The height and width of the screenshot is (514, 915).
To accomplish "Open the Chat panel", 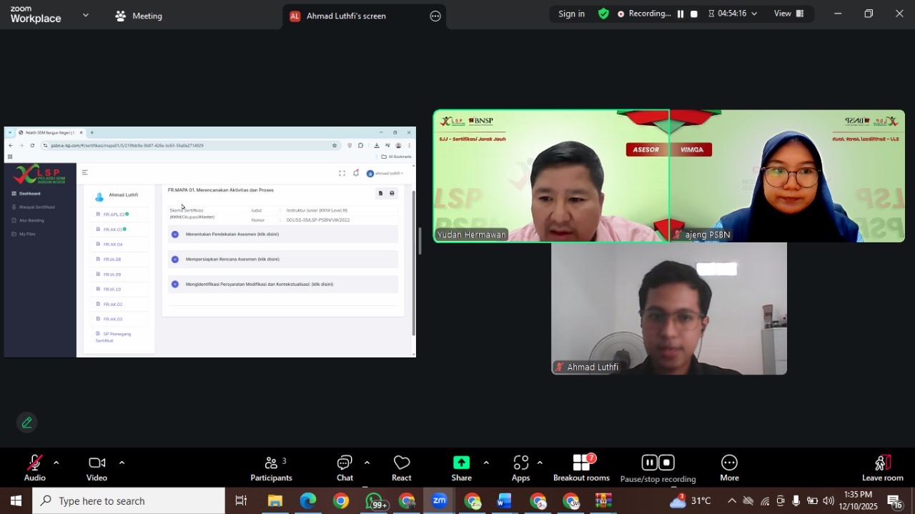I will pos(345,468).
